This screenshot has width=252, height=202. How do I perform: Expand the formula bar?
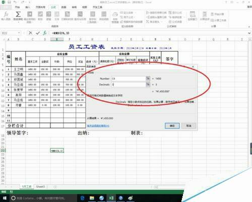point(249,33)
